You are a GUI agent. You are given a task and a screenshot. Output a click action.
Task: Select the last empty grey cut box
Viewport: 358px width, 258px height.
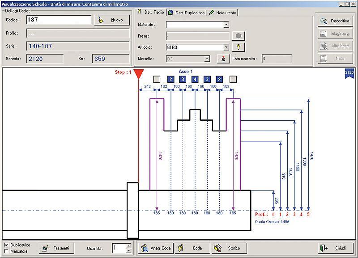233,80
